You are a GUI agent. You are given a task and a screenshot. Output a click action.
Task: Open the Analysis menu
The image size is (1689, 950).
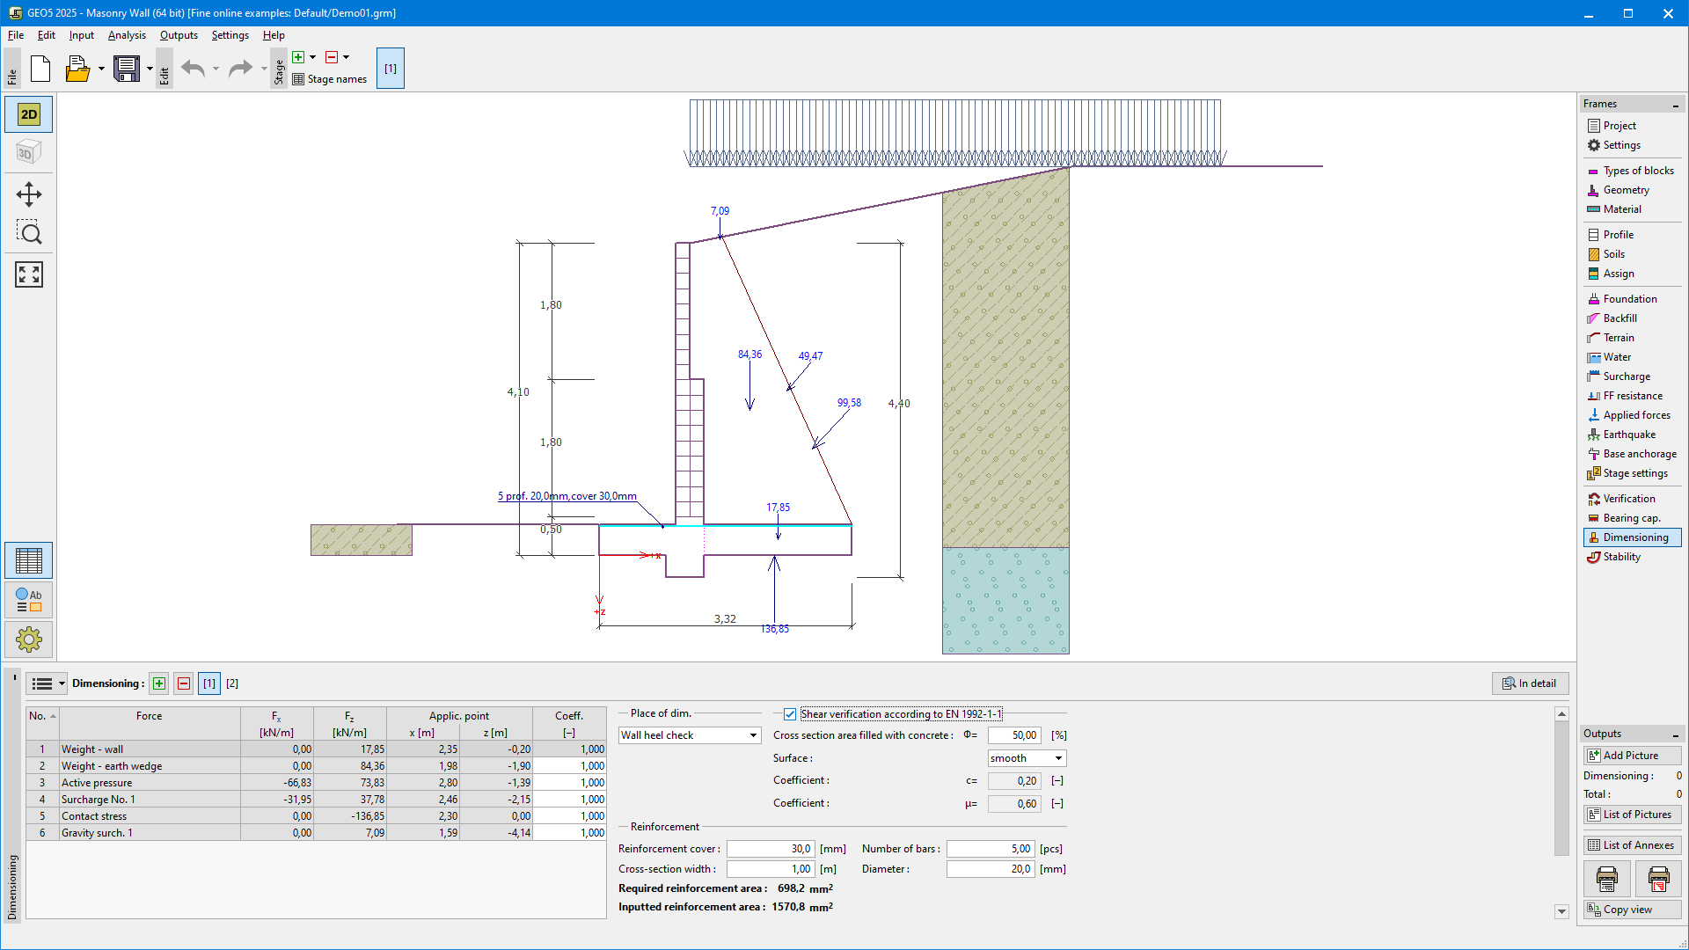tap(127, 35)
